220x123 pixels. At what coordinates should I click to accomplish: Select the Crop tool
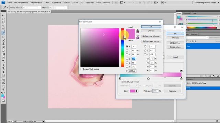tap(3, 30)
